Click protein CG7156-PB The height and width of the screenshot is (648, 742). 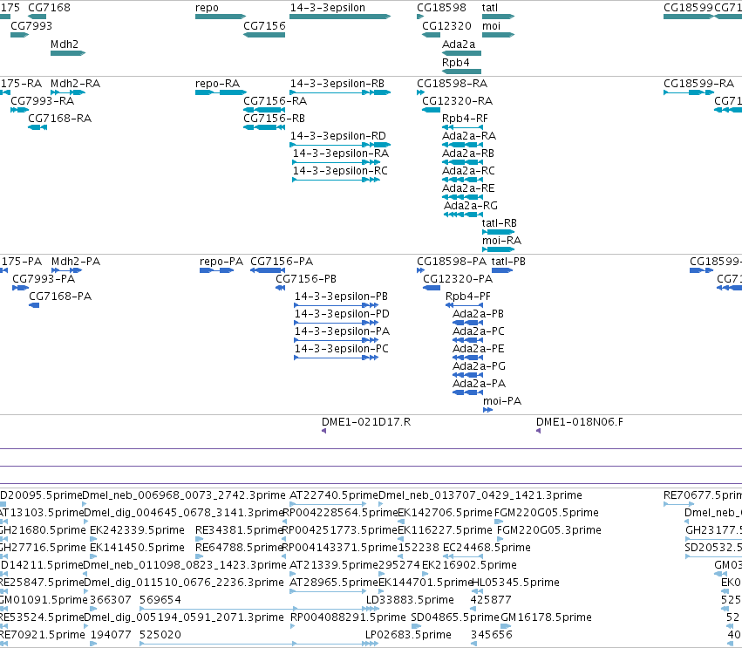pyautogui.click(x=280, y=288)
